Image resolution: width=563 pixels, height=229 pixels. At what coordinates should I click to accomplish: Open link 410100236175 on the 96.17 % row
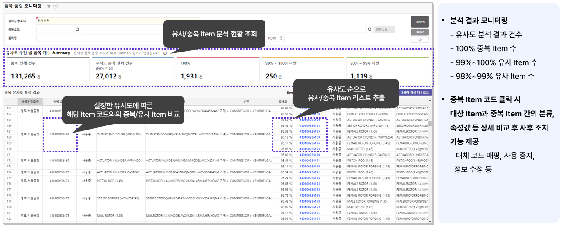(309, 213)
